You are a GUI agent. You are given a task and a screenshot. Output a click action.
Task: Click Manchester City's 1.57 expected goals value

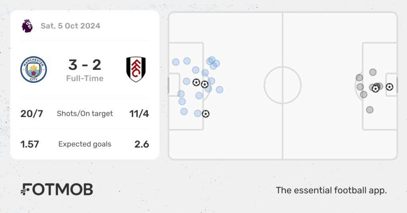click(x=30, y=144)
